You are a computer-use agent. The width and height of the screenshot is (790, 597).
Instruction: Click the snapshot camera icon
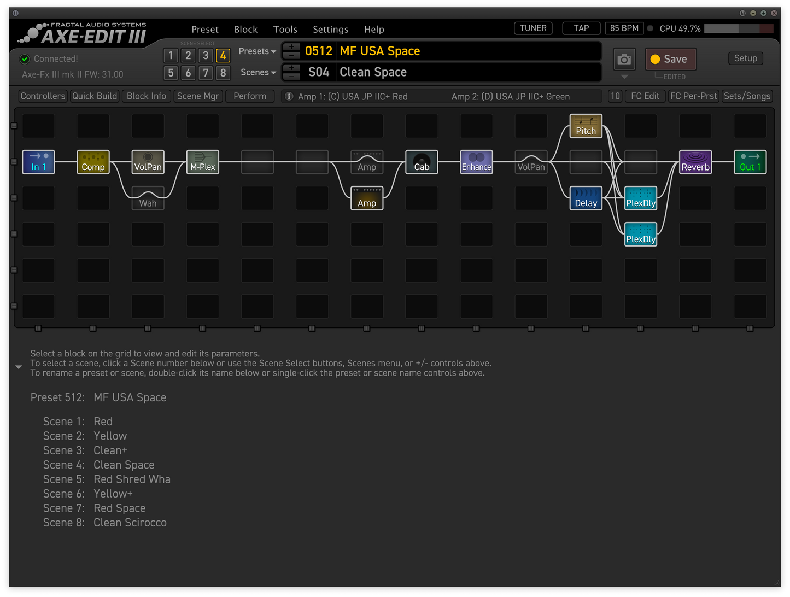(x=624, y=59)
